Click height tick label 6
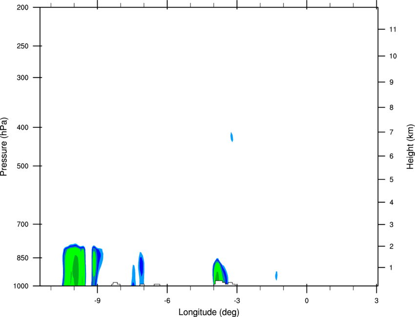Screen dimensions: 415x317 coord(392,156)
